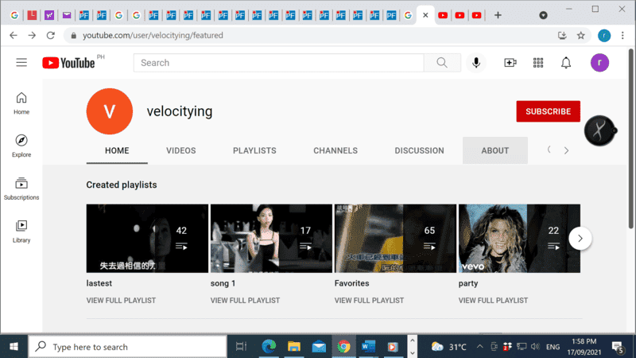Switch to the Videos tab
636x358 pixels.
click(x=180, y=150)
